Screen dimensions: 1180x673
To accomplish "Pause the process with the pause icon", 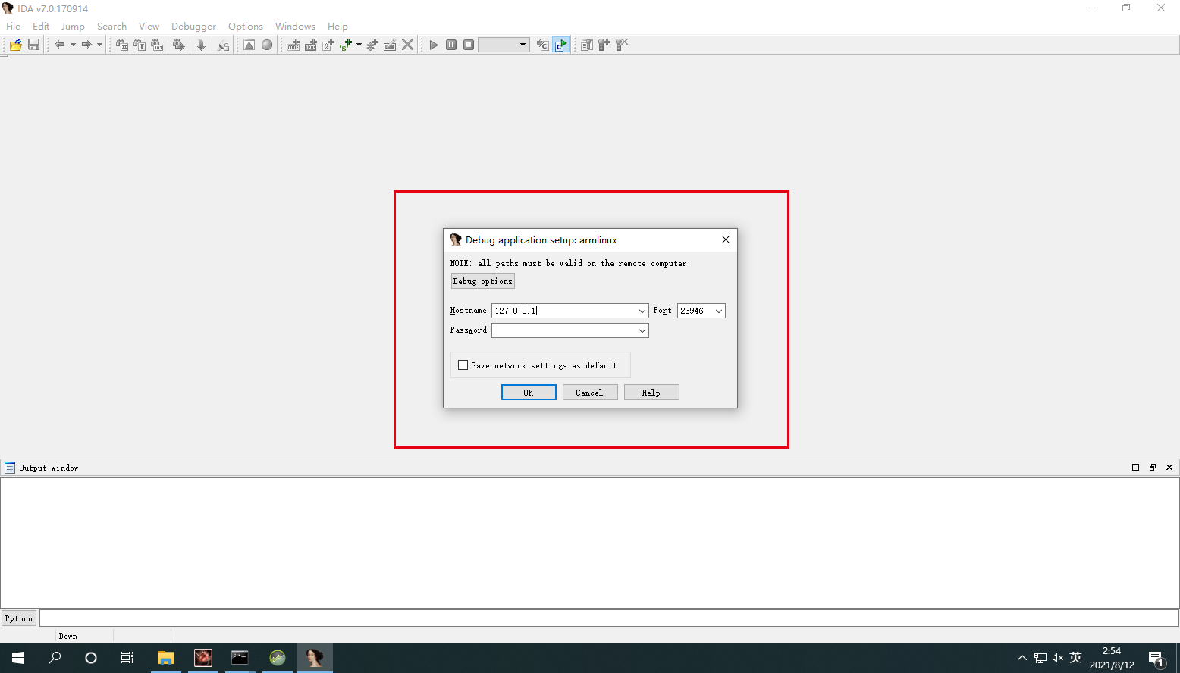I will [x=451, y=45].
